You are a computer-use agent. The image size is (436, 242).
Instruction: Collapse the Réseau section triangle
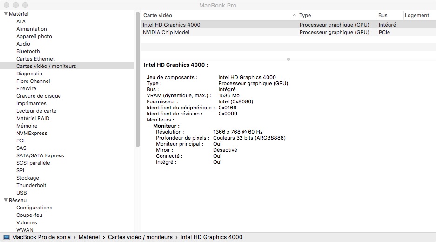[6, 200]
